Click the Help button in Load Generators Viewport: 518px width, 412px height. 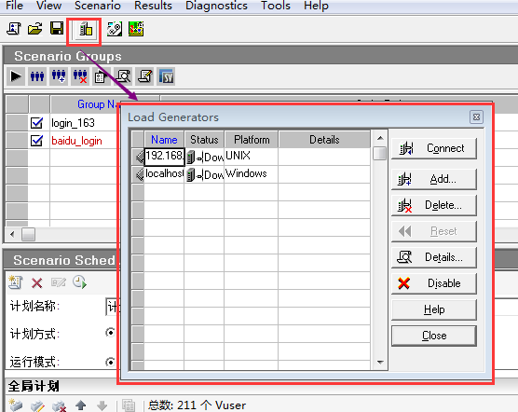(434, 309)
